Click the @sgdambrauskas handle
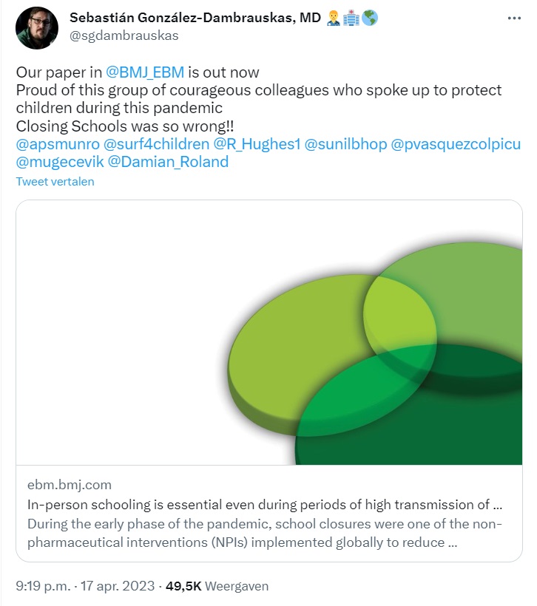Viewport: 537px width, 606px height. click(x=124, y=35)
